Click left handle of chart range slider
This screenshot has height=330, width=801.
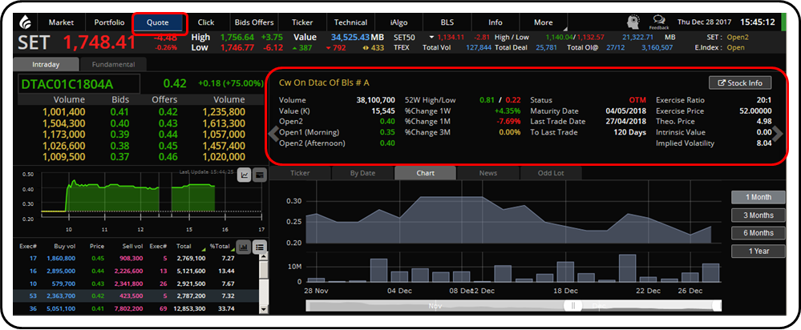572,305
